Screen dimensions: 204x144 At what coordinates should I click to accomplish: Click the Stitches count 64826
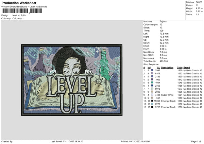pos(199,2)
